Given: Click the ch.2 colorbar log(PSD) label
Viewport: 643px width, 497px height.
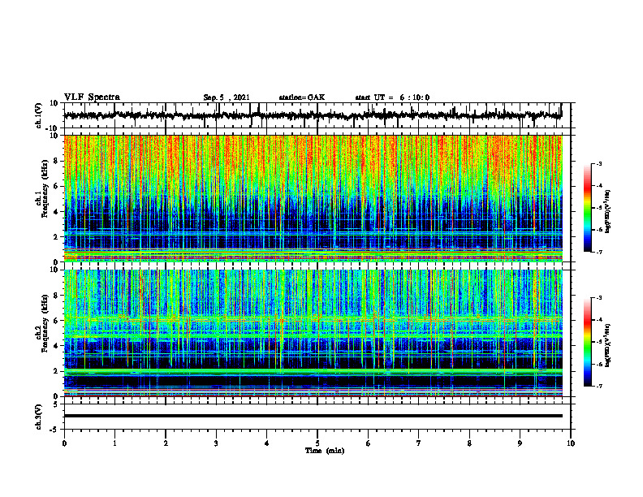Looking at the screenshot, I should pyautogui.click(x=608, y=345).
